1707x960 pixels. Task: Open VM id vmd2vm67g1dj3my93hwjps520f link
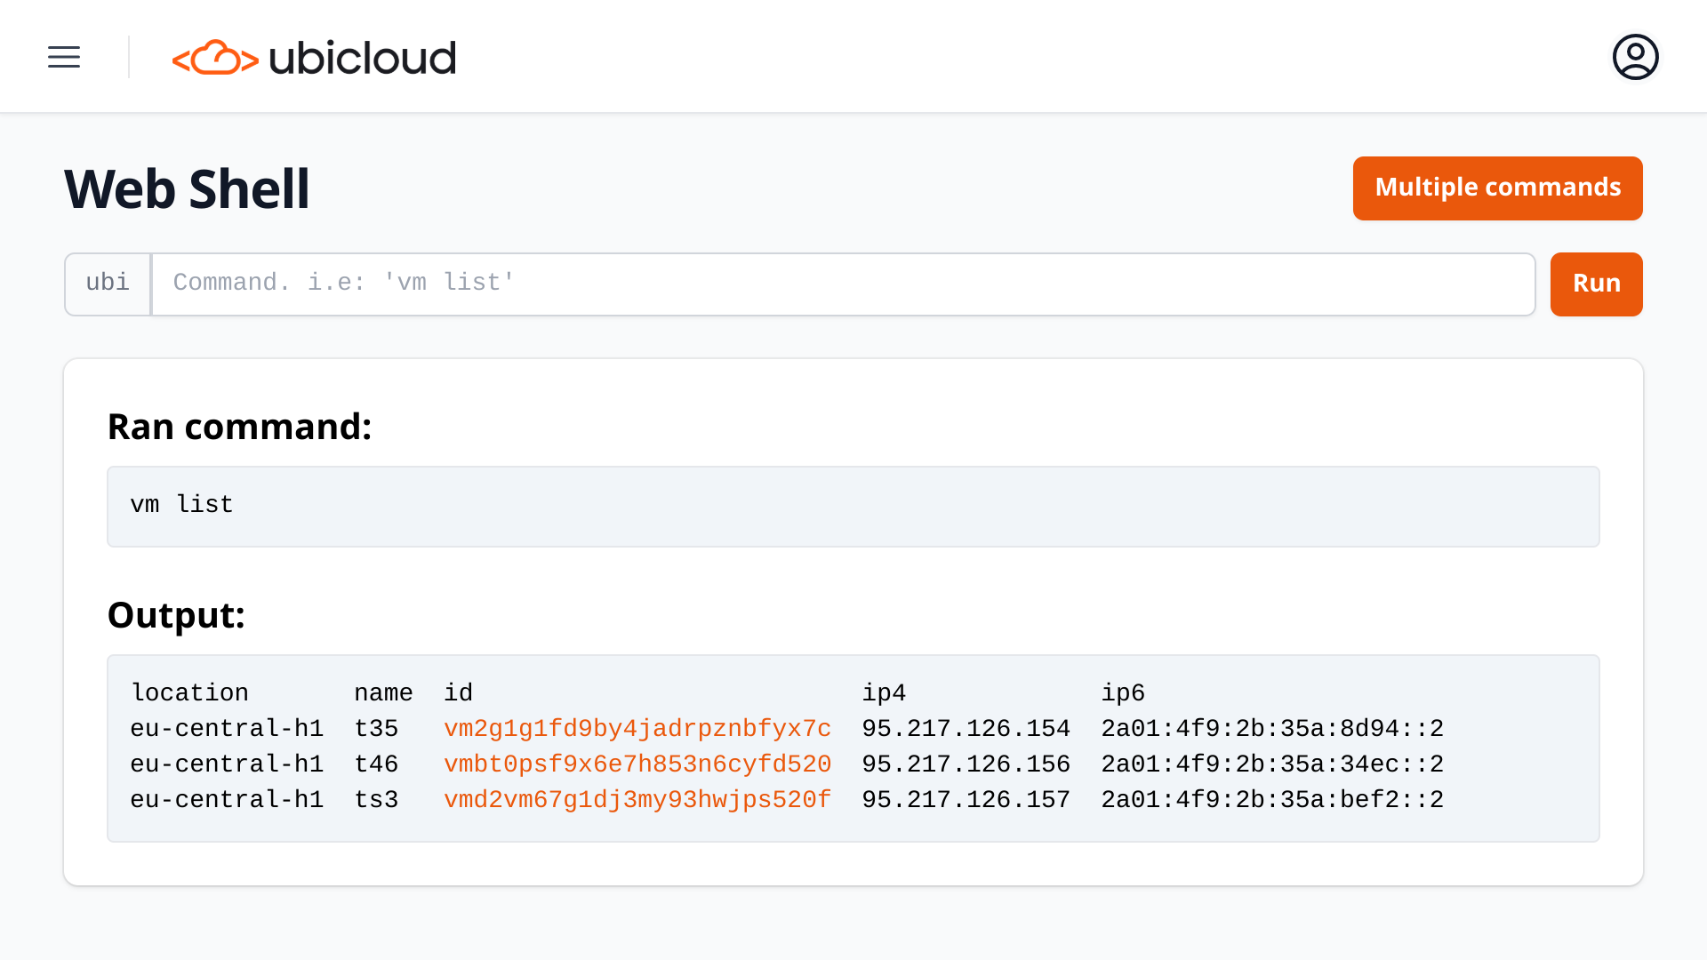point(637,800)
